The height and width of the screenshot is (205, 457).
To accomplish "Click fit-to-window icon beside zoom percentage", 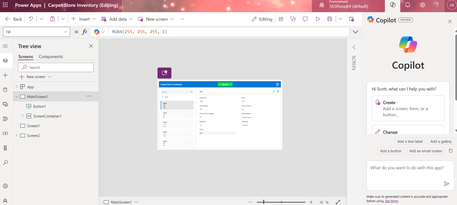I will [338, 202].
